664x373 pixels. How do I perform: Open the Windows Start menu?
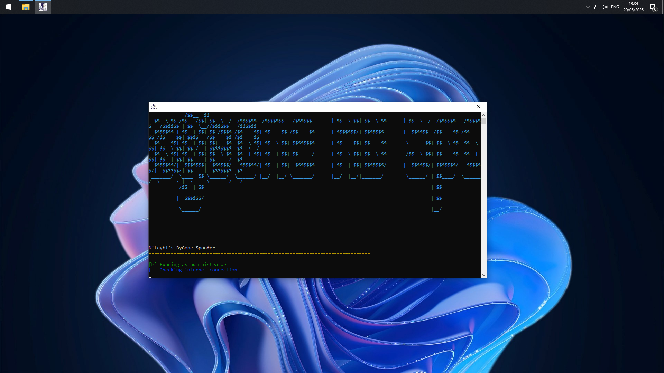point(8,7)
